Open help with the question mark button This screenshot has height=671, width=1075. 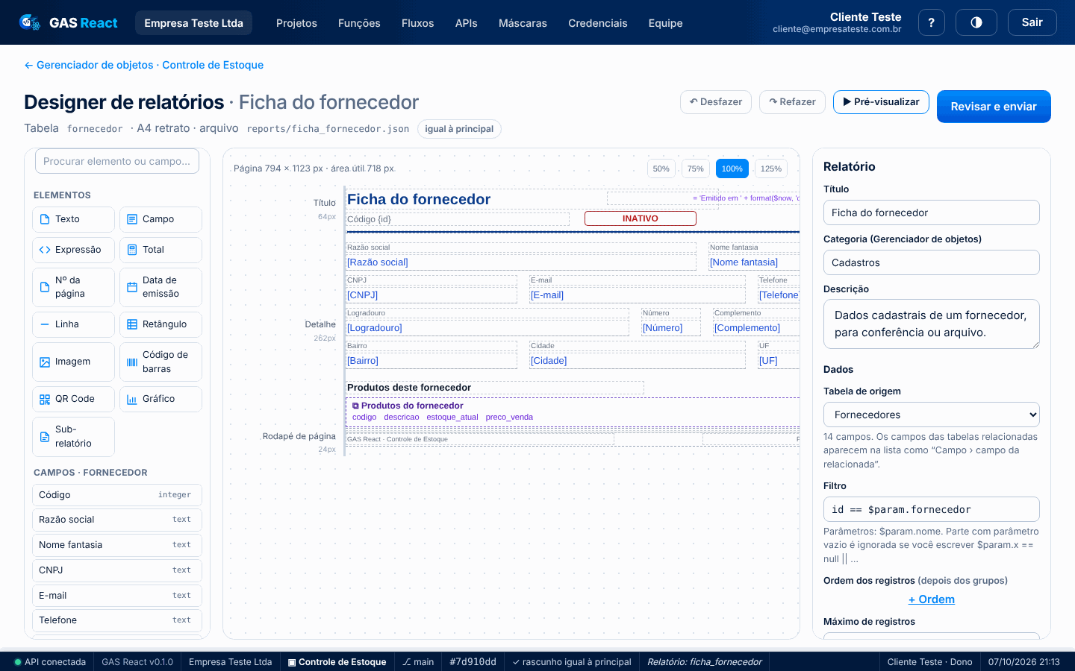click(931, 22)
